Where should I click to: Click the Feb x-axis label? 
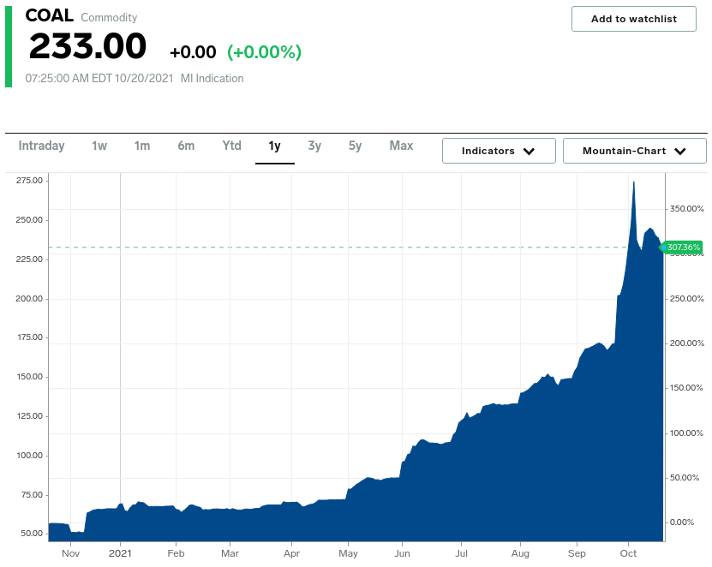pos(177,553)
